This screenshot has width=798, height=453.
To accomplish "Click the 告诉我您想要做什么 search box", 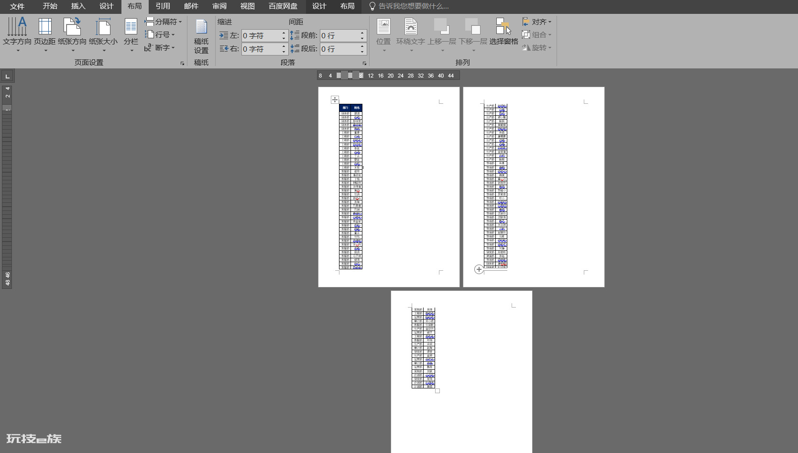I will [x=414, y=6].
